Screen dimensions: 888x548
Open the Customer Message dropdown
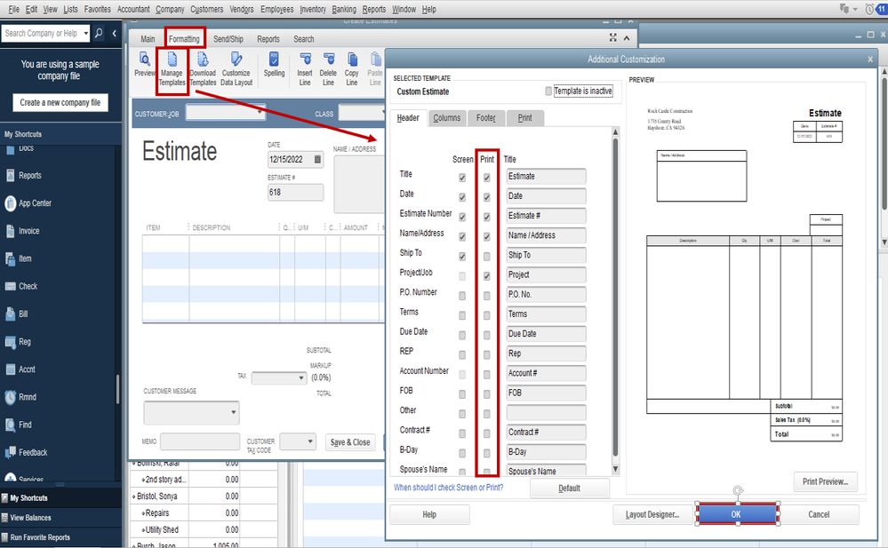tap(233, 412)
